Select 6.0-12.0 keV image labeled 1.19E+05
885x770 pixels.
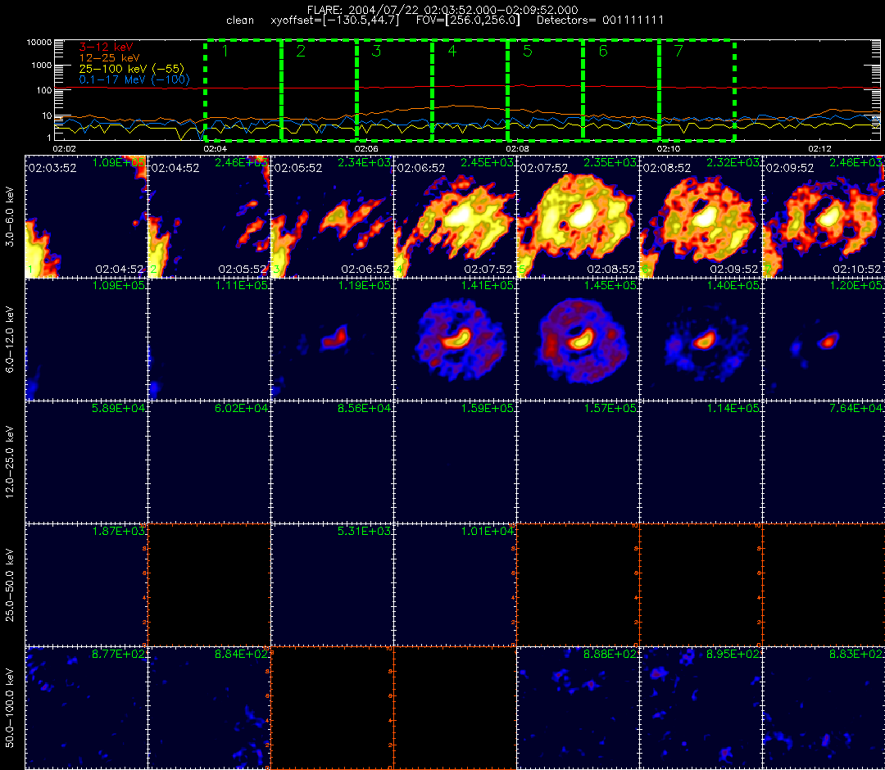click(332, 340)
